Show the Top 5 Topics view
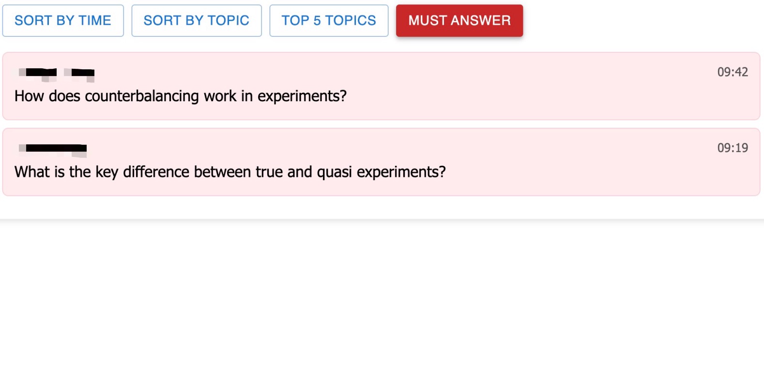 (329, 20)
